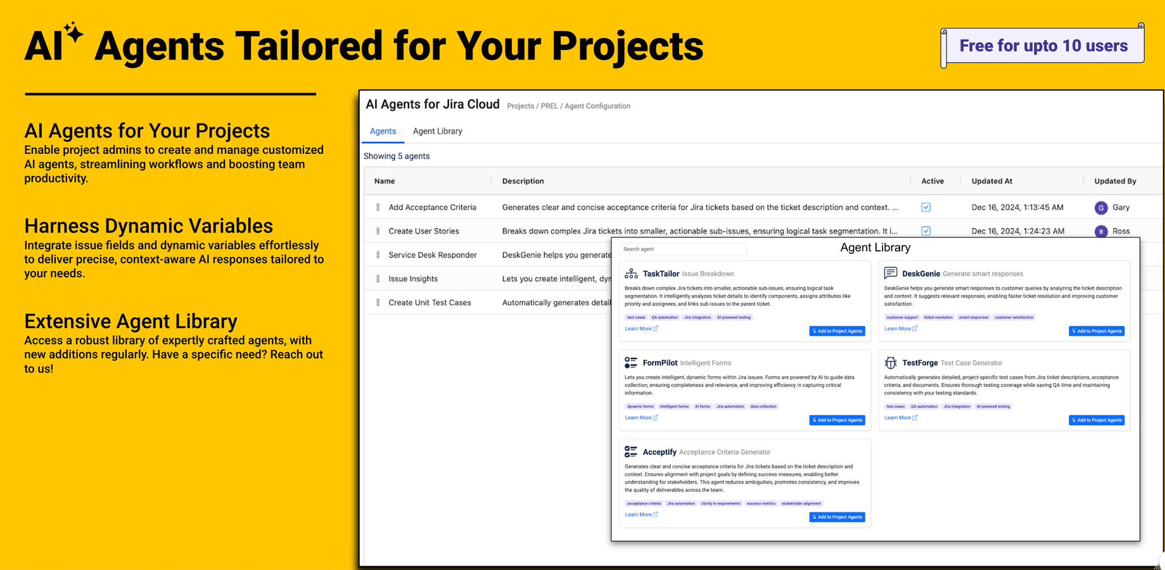Click external-link icon on Acceptify Learn More

coord(656,514)
